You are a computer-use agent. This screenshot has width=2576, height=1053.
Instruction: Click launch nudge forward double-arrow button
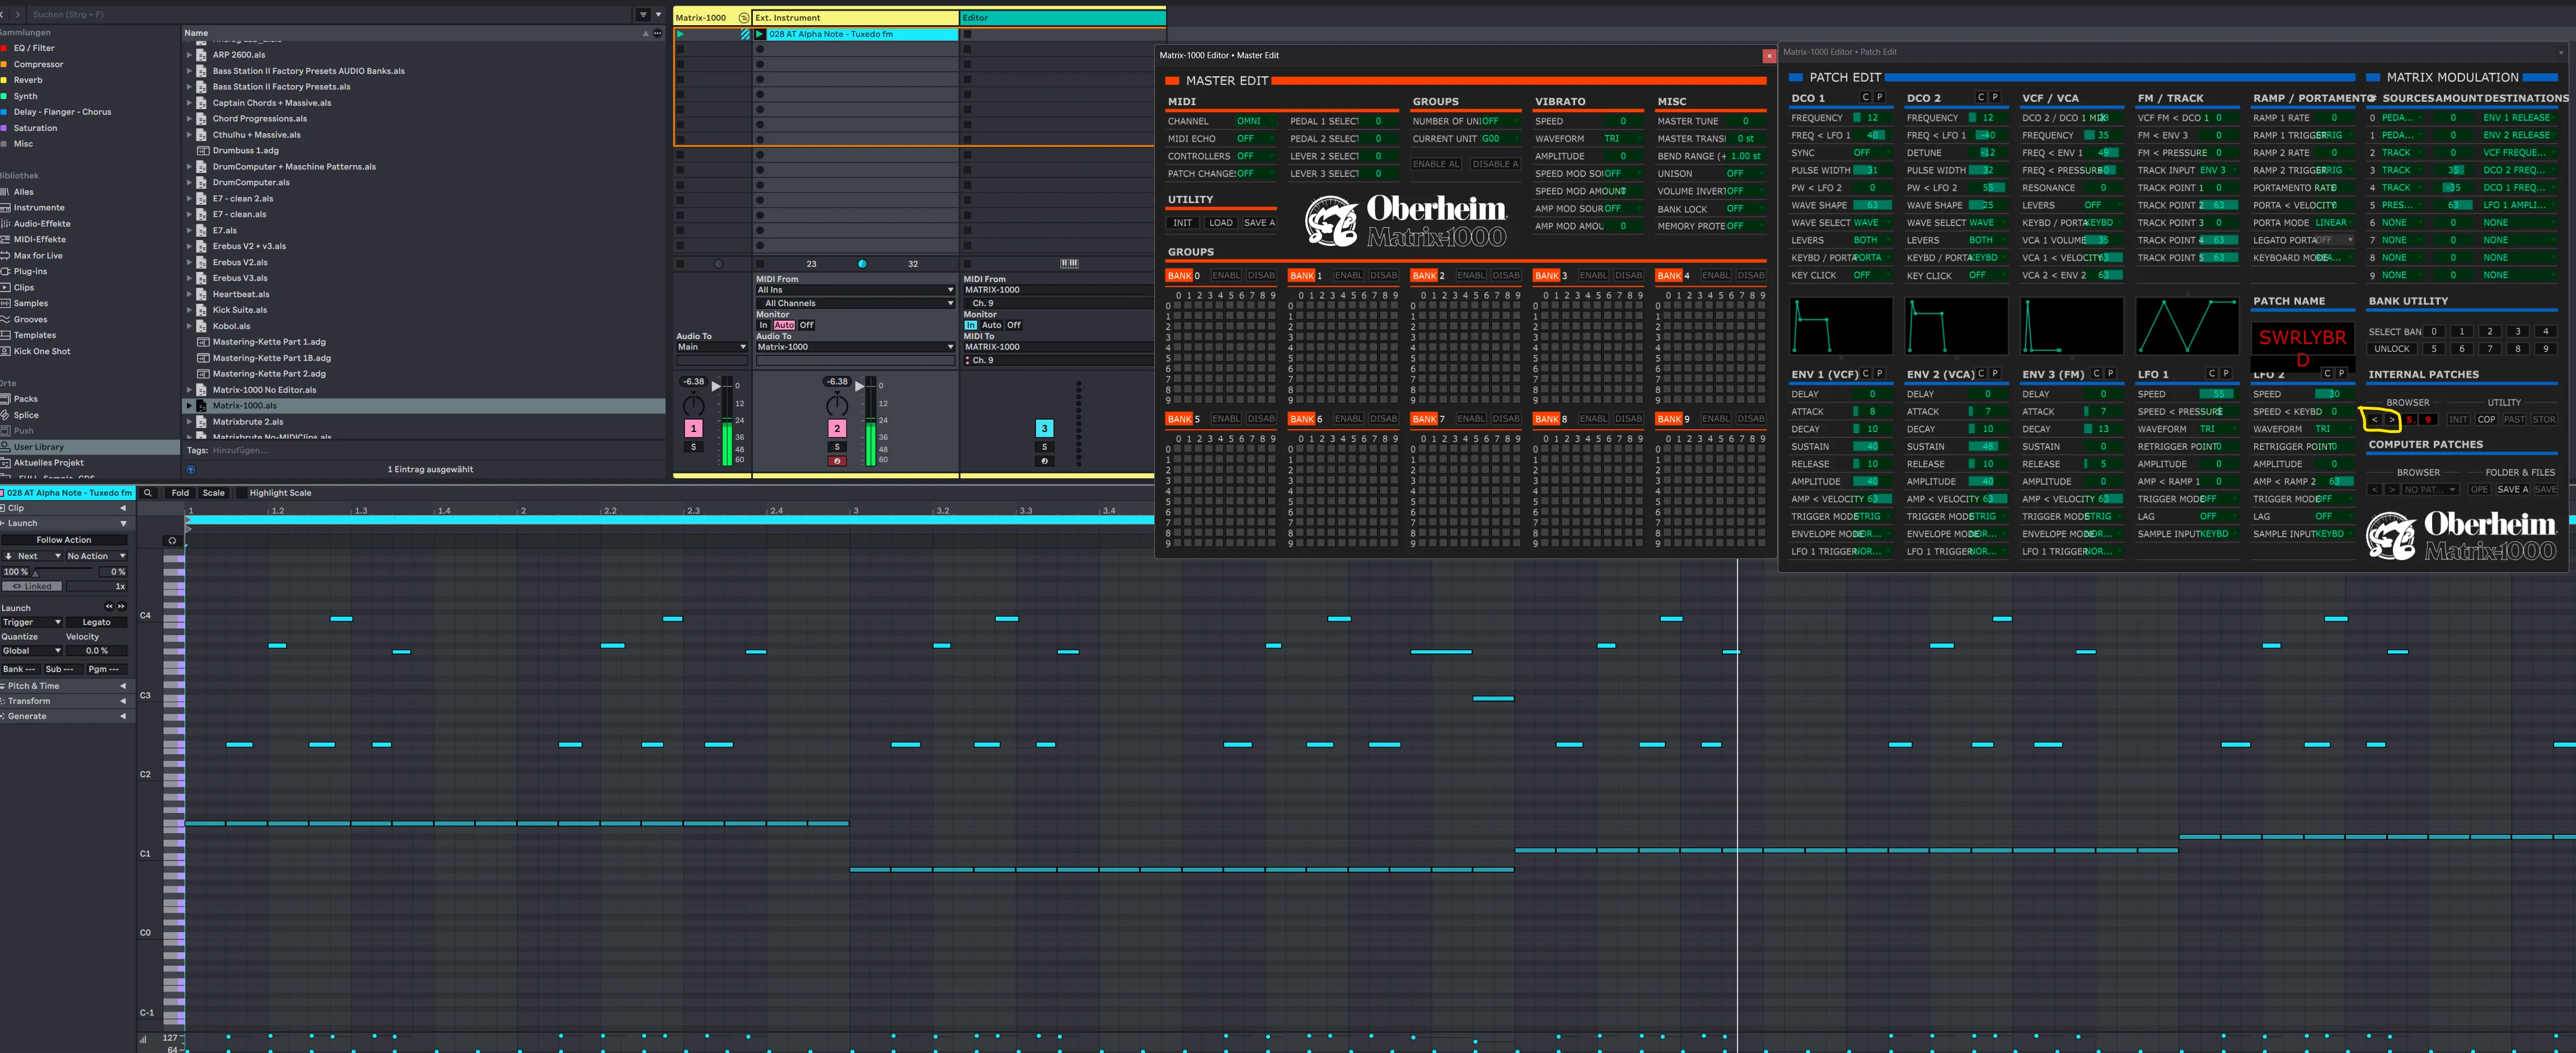122,607
